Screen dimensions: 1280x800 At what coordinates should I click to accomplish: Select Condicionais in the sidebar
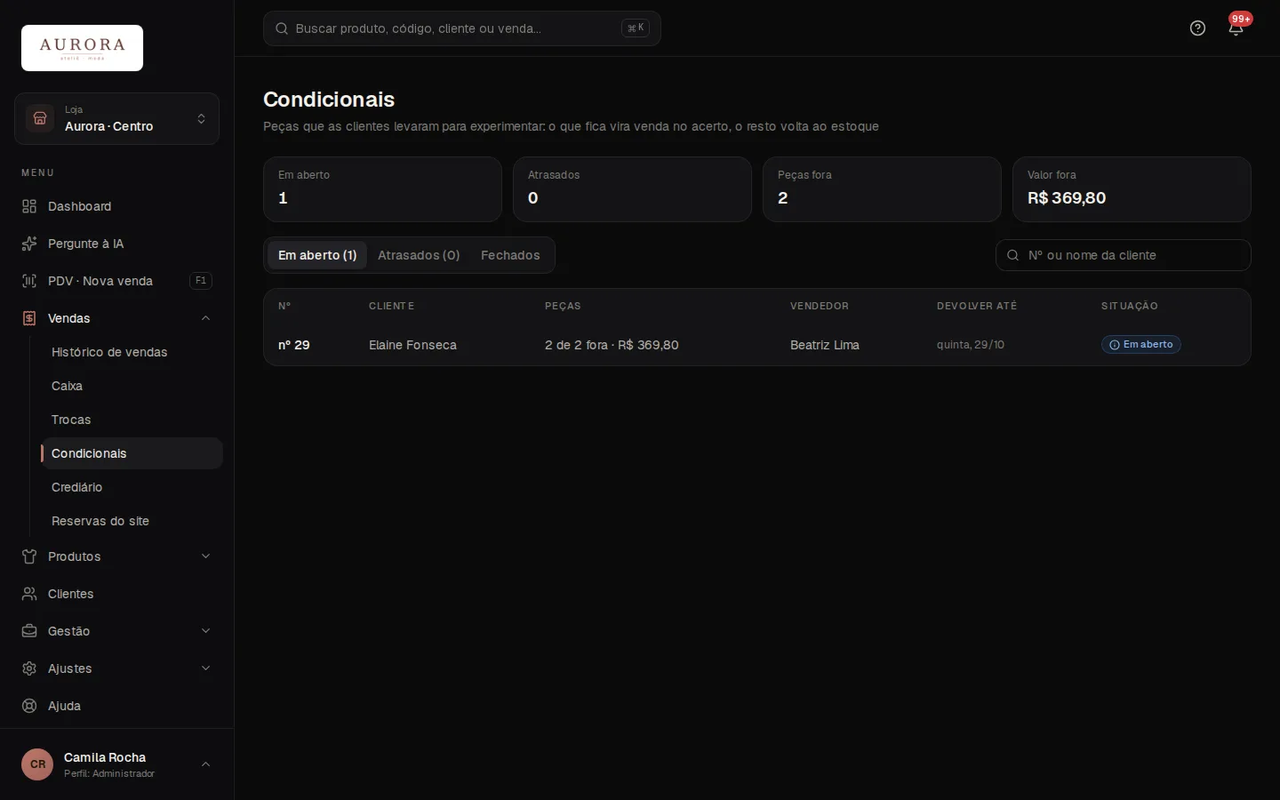coord(132,453)
